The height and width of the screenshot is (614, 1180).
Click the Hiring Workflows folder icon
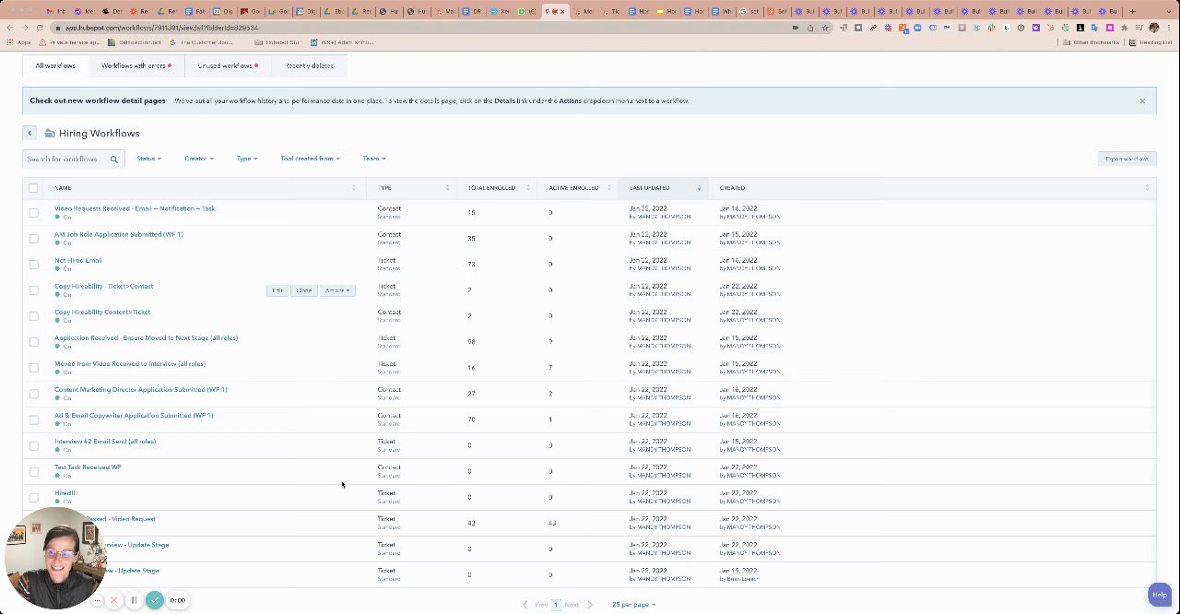click(50, 134)
